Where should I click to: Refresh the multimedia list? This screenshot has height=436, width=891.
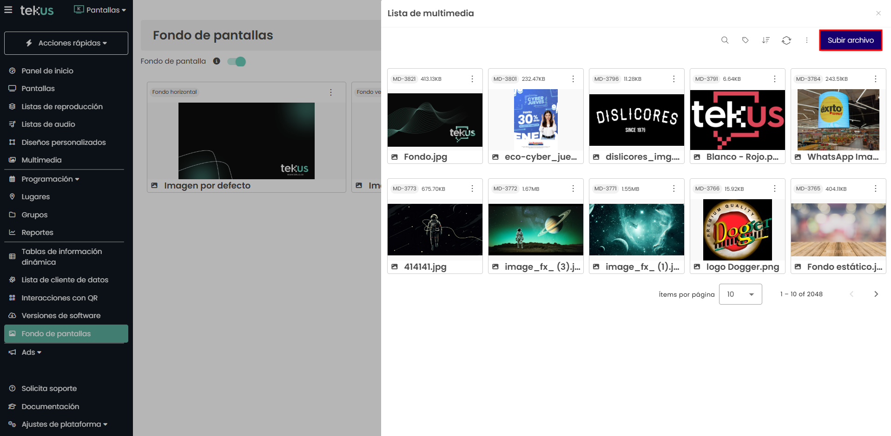(786, 40)
